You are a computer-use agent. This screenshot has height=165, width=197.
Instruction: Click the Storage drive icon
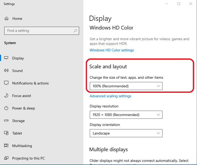tap(7, 121)
